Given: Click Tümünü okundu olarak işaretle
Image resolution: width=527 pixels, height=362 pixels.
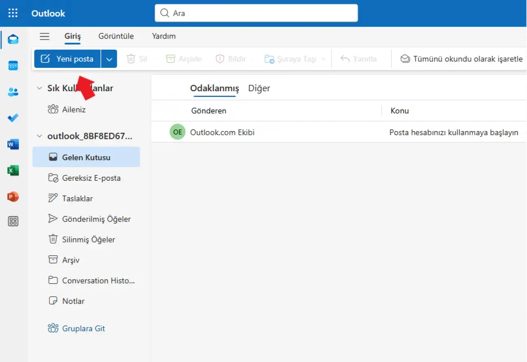Looking at the screenshot, I should pyautogui.click(x=462, y=59).
